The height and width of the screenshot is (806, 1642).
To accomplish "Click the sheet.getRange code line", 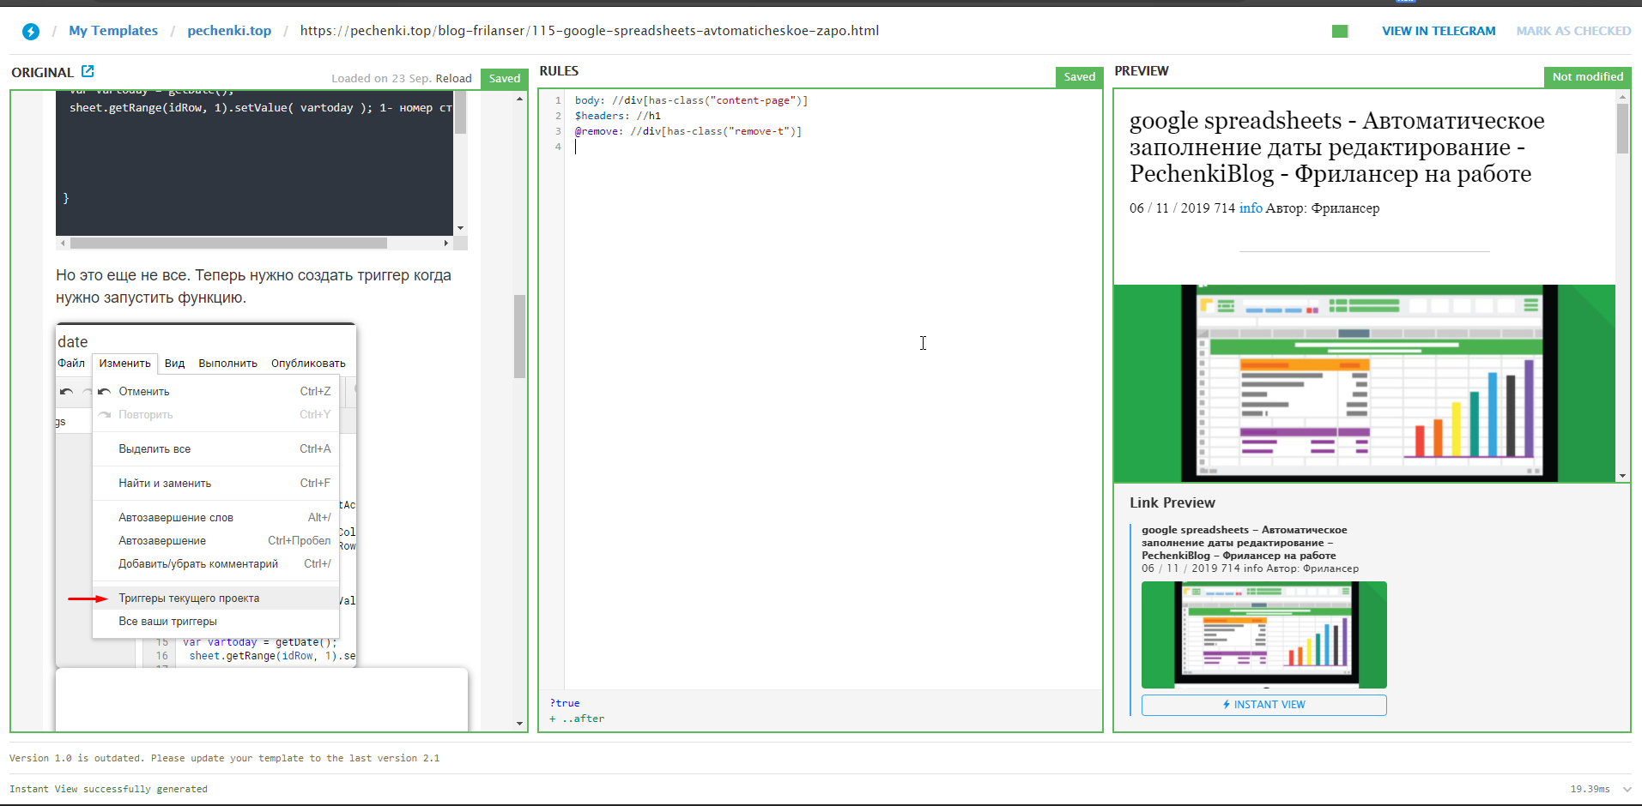I will pyautogui.click(x=261, y=108).
